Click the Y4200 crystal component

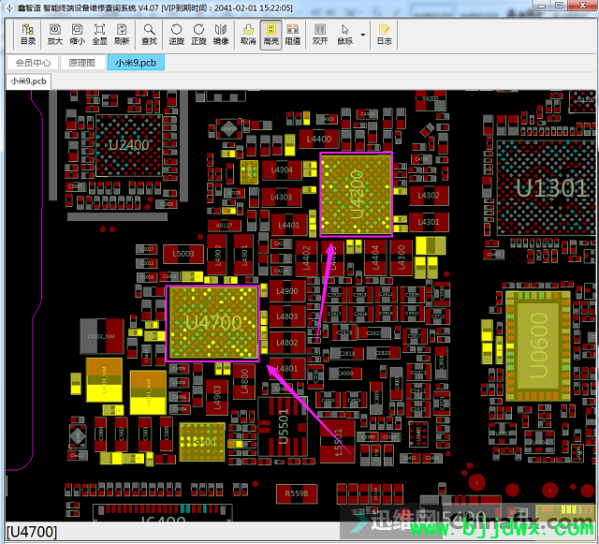(431, 100)
